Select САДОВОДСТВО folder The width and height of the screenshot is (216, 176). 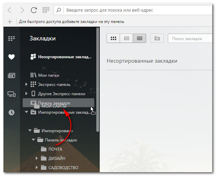pos(60,167)
